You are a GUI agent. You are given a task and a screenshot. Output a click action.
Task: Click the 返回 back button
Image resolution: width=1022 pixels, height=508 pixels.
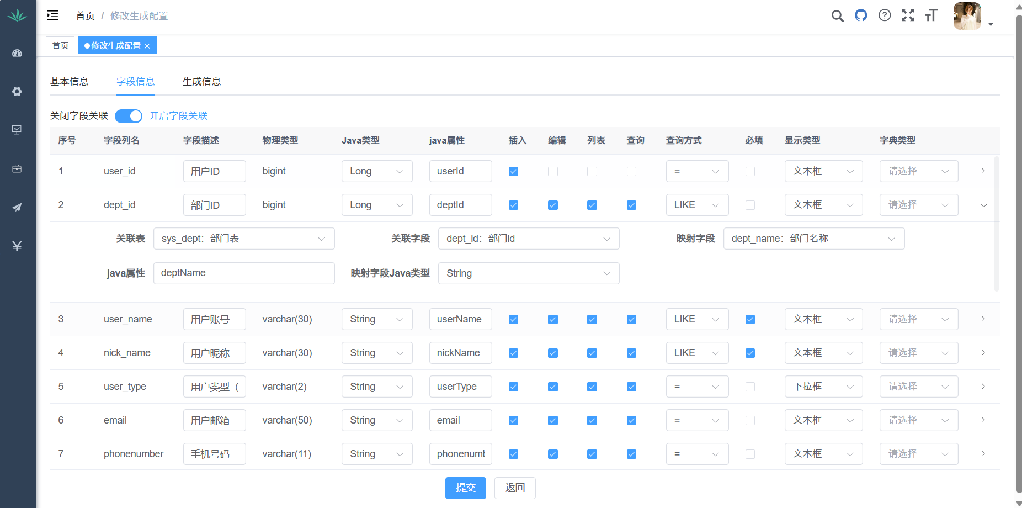coord(515,488)
